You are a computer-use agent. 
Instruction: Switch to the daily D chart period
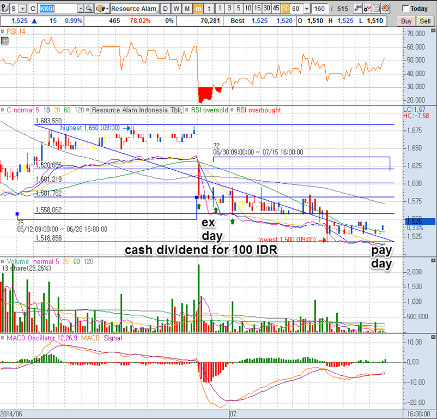tap(166, 9)
